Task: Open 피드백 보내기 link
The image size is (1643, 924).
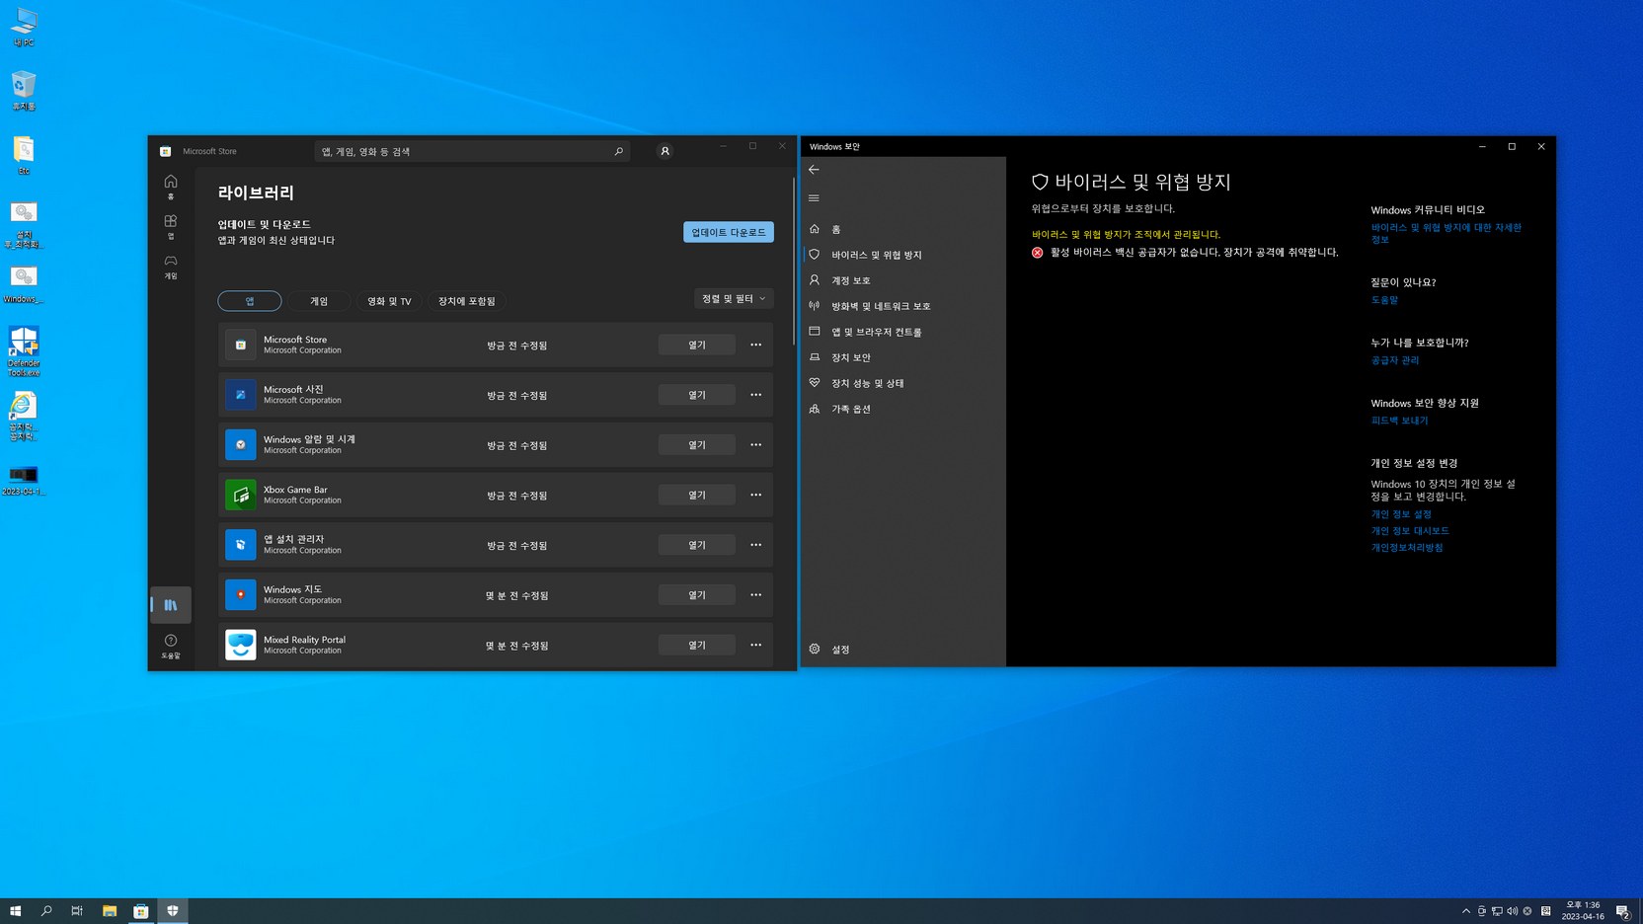Action: point(1399,421)
